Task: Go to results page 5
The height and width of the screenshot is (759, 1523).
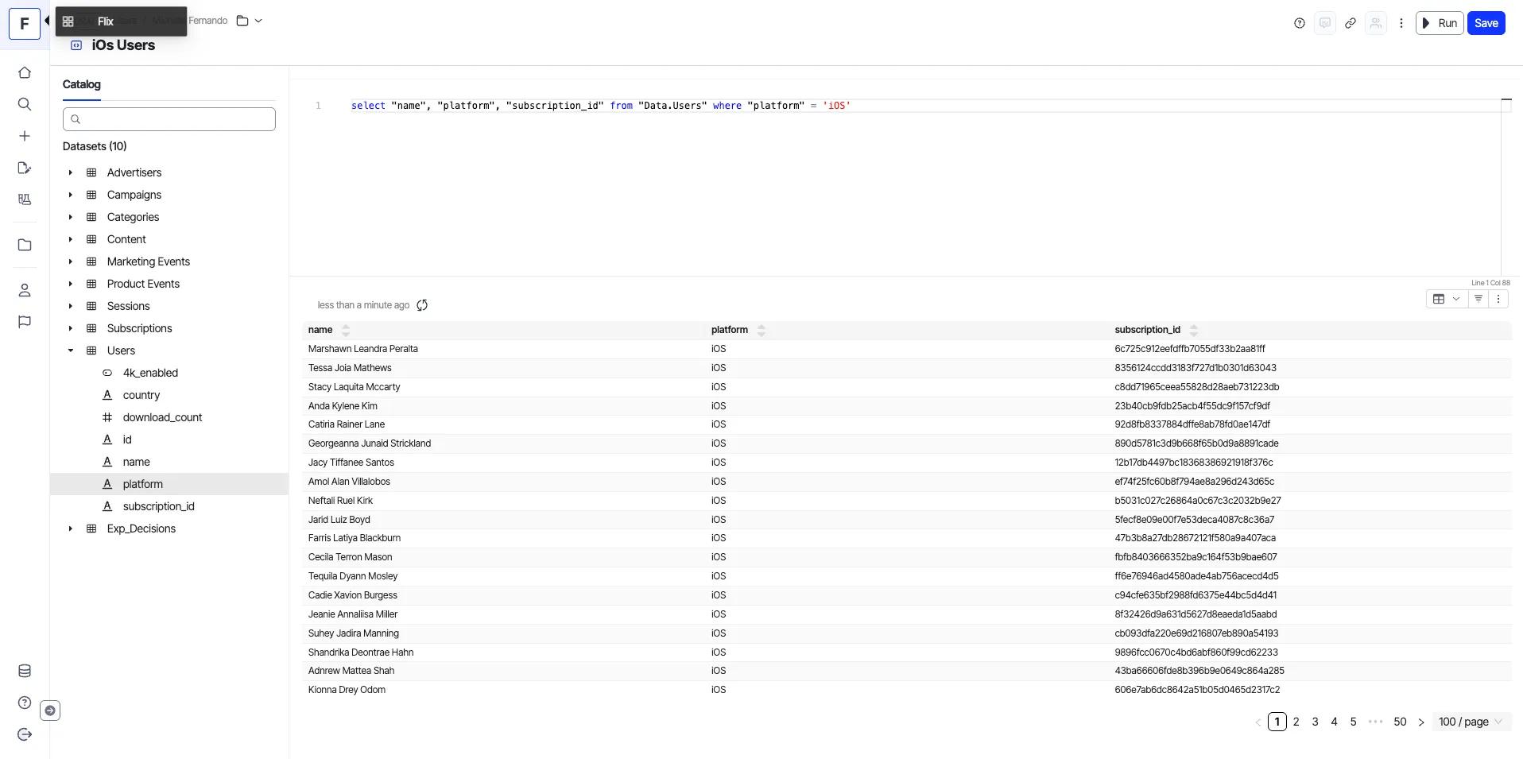Action: tap(1354, 722)
